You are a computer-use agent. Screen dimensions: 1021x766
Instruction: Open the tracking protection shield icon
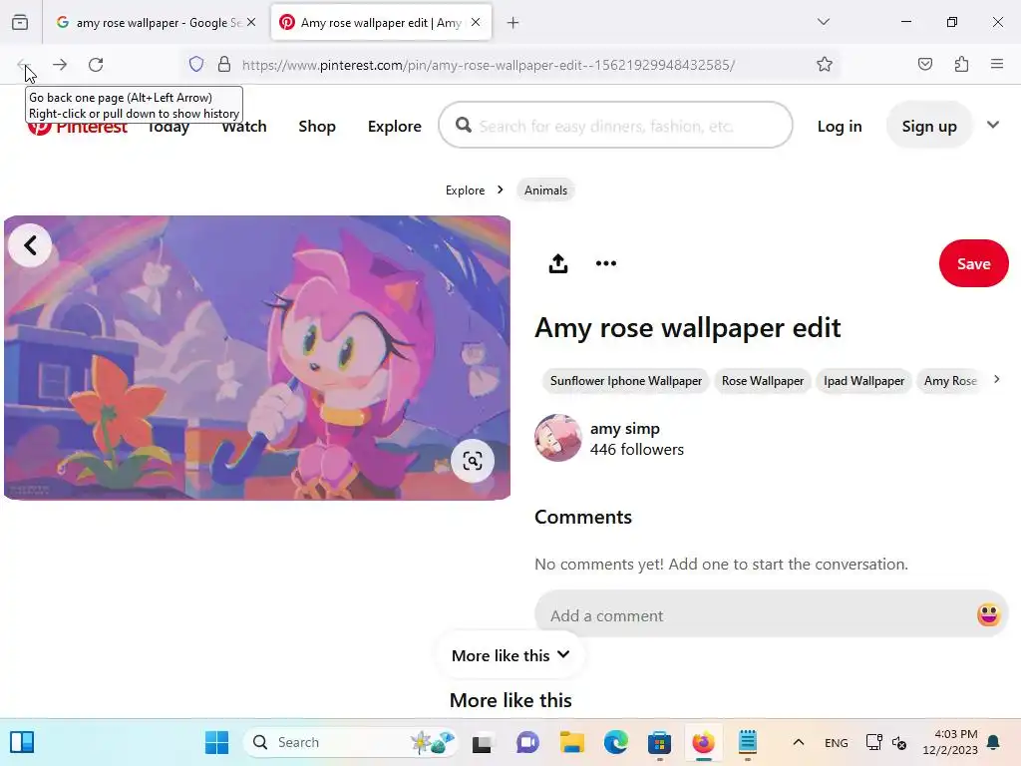(196, 64)
